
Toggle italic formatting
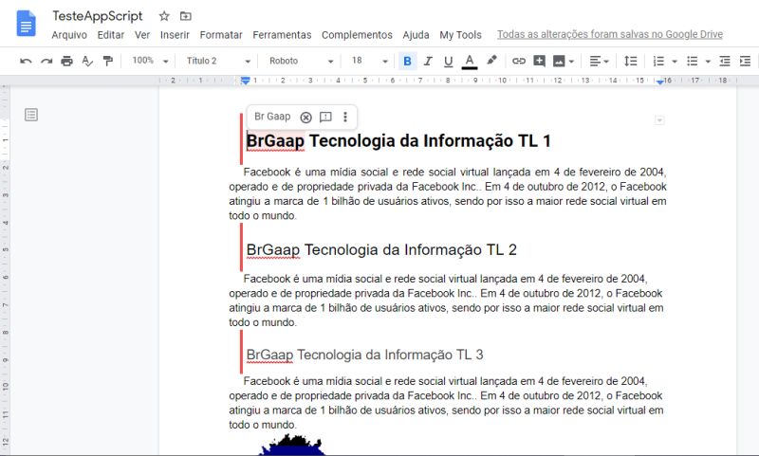point(428,61)
